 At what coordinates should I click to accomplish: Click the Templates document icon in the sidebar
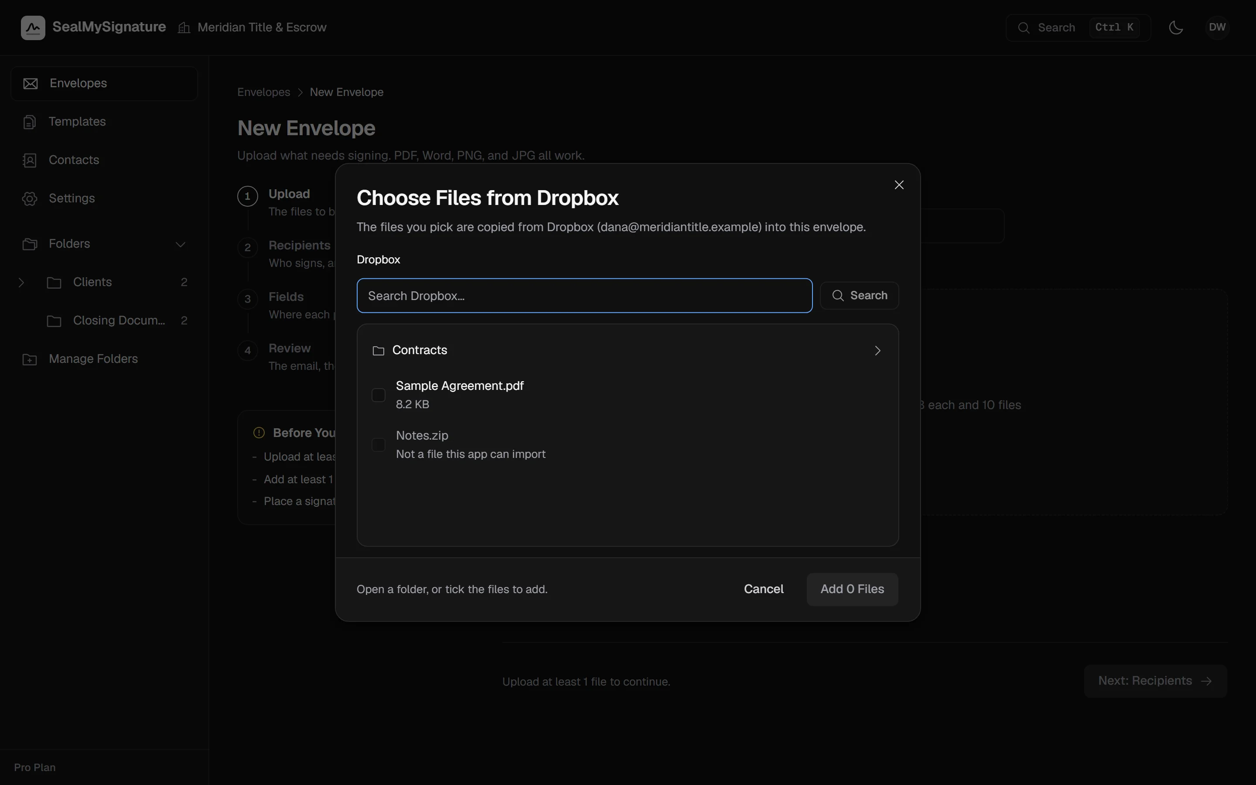[30, 122]
